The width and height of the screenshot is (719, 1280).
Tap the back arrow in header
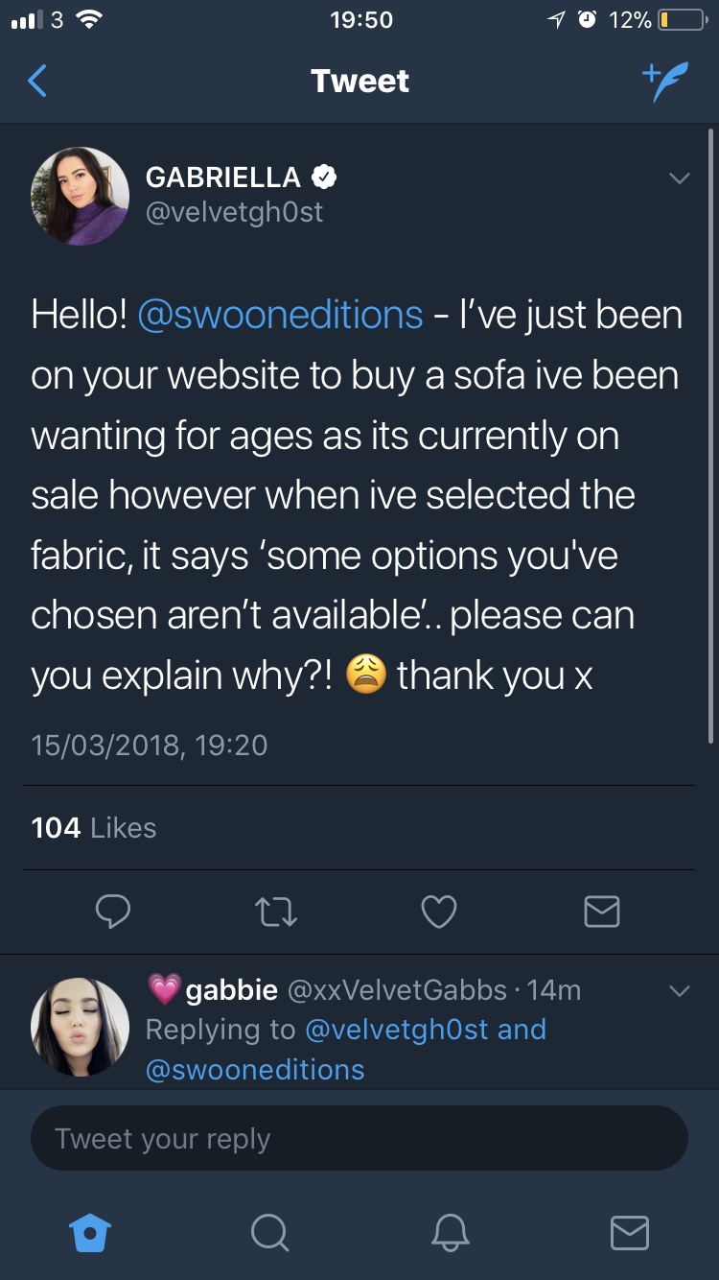point(37,82)
